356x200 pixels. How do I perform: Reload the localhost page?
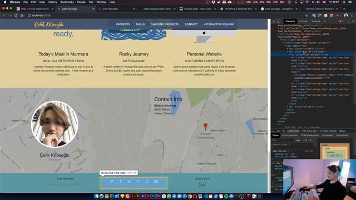pyautogui.click(x=16, y=16)
